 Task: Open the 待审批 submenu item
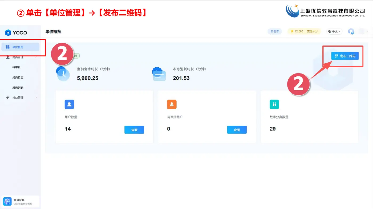click(x=17, y=67)
